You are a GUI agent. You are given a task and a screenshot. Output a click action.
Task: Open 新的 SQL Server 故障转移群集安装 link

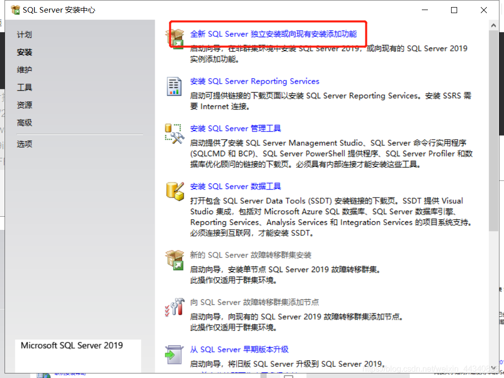pyautogui.click(x=250, y=255)
